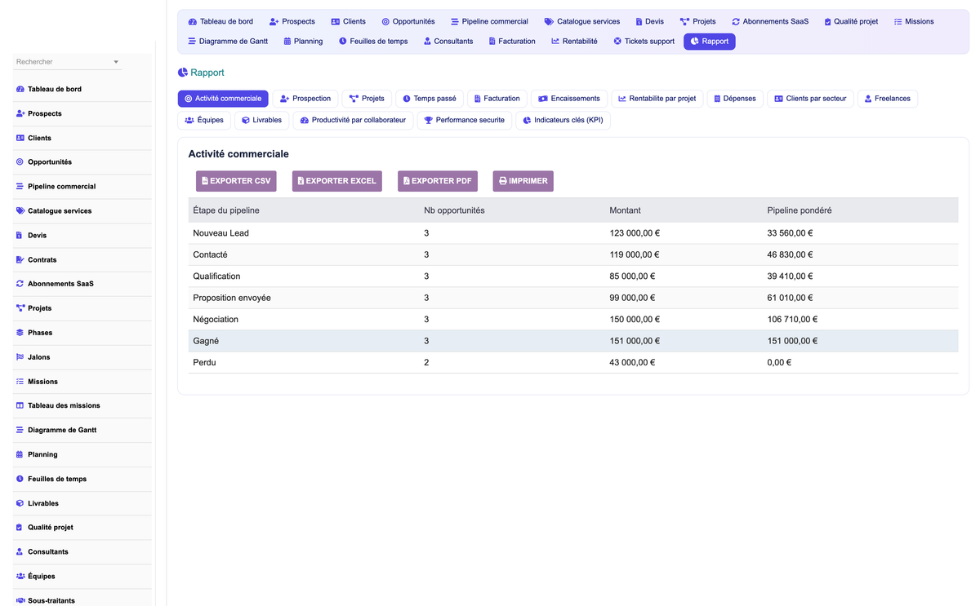Click the printer icon on Imprimer button
The height and width of the screenshot is (606, 980).
click(x=503, y=181)
